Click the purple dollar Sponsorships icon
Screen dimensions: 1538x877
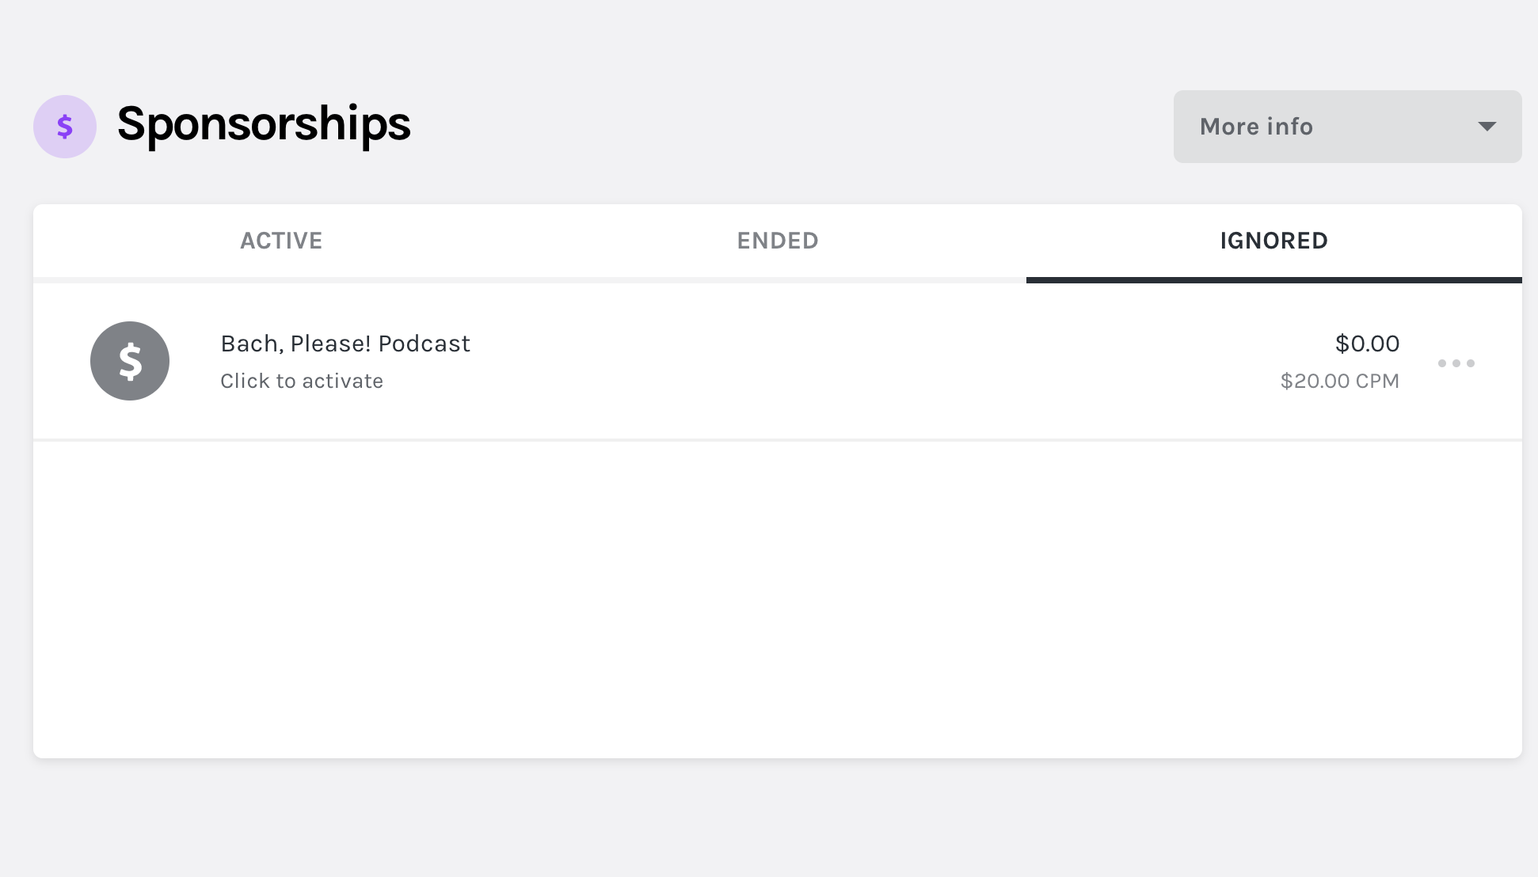point(65,127)
